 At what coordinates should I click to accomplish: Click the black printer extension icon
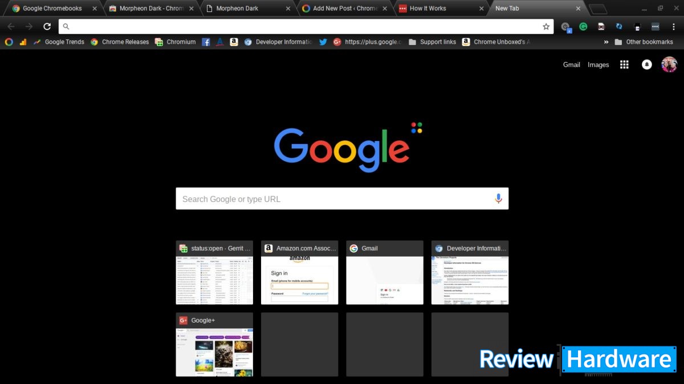coord(637,26)
